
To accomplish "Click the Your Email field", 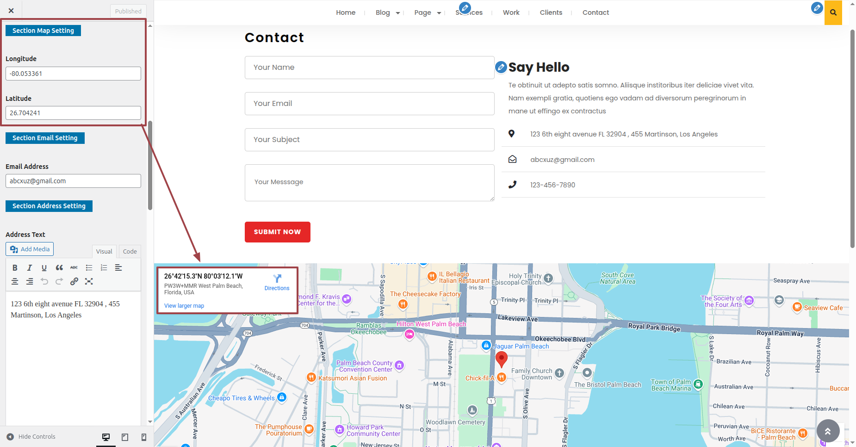I will (369, 104).
